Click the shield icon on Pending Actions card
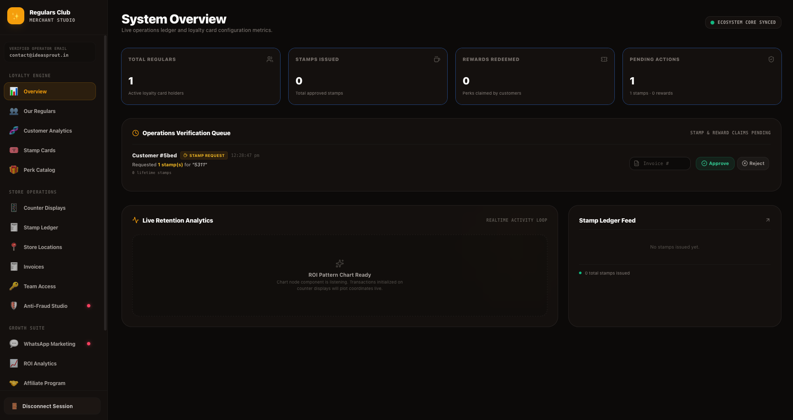Viewport: 793px width, 420px height. [x=771, y=59]
